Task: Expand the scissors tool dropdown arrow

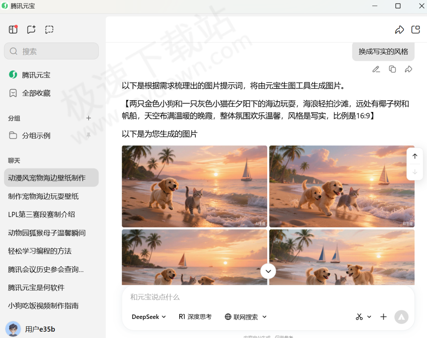Action: tap(369, 317)
